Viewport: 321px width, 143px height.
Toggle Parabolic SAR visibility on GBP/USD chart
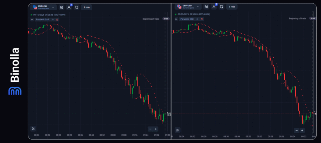[x=197, y=19]
